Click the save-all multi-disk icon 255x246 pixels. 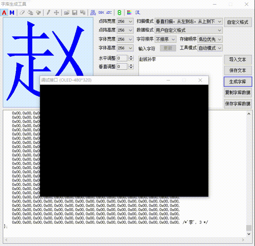point(83,13)
